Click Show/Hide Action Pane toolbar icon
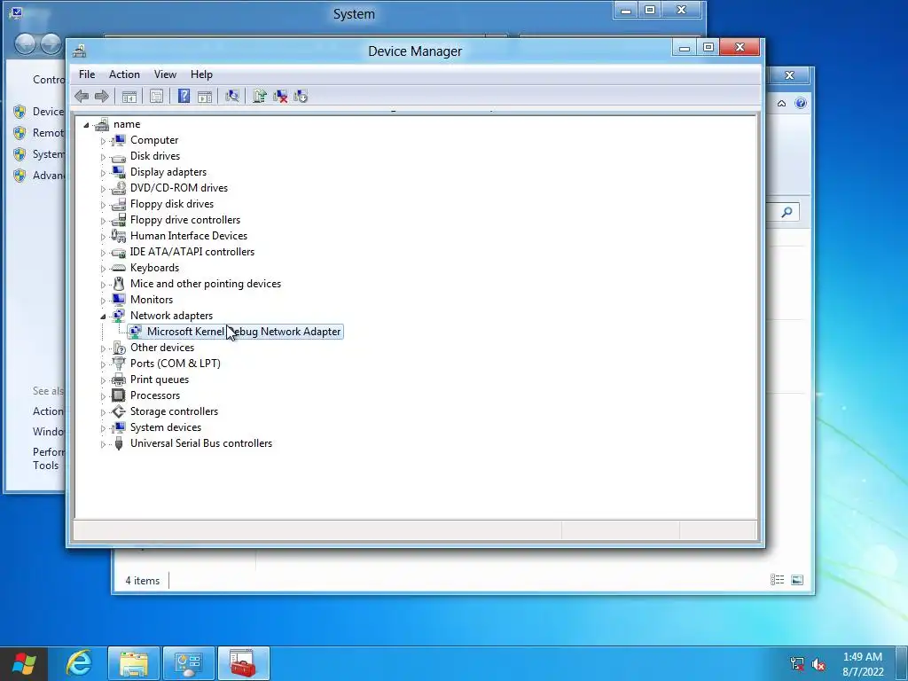908x681 pixels. (x=205, y=96)
